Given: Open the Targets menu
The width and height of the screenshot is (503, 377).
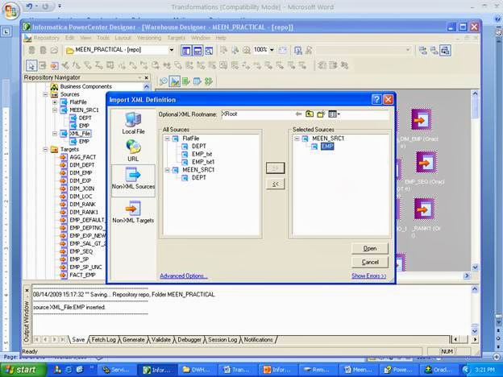Looking at the screenshot, I should (176, 38).
